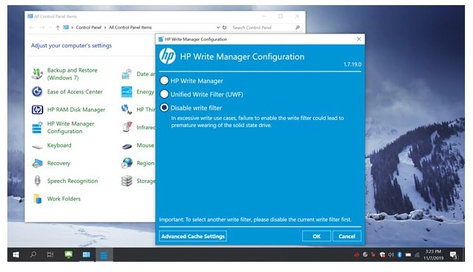Go up one level in Control Panel
This screenshot has height=272, width=473.
57,27
